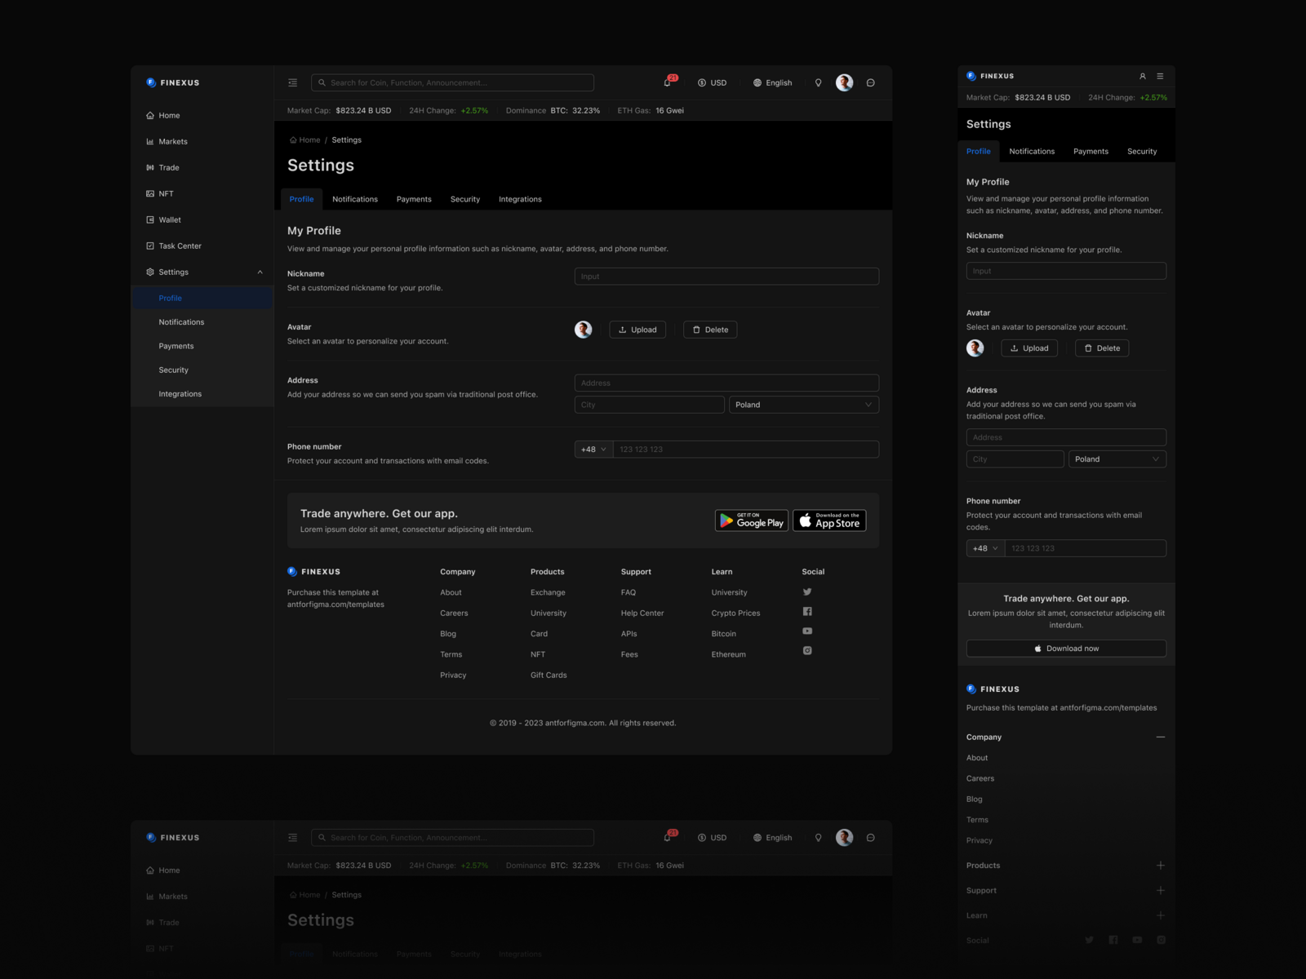
Task: Open the Integrations settings tab
Action: [x=520, y=199]
